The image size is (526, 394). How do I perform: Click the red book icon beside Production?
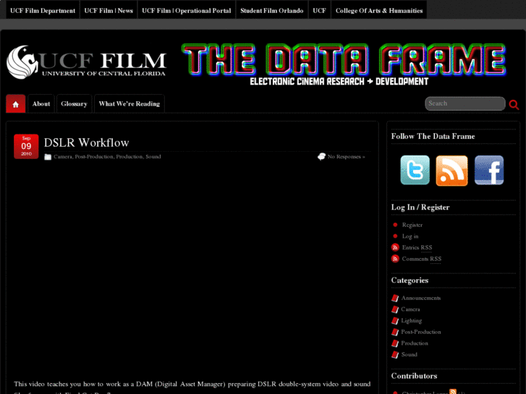395,343
